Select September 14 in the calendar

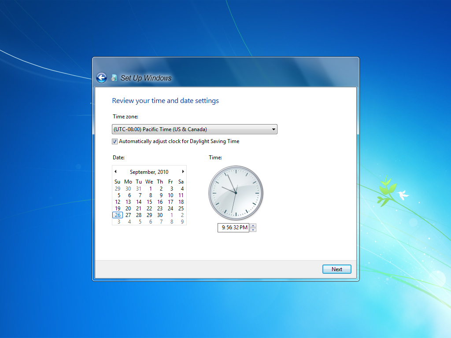[x=139, y=202]
